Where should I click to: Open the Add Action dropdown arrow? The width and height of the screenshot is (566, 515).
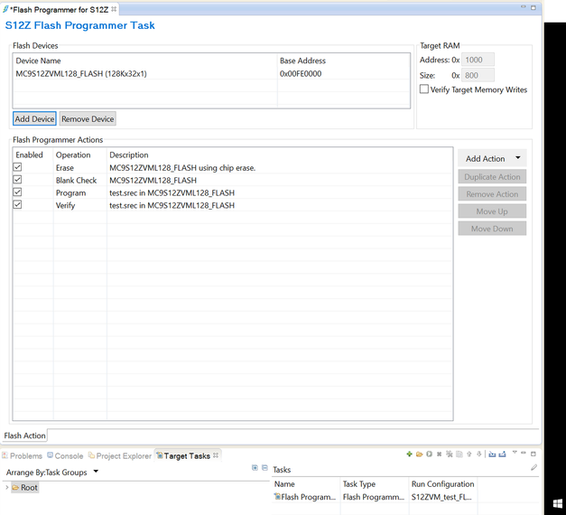point(518,158)
